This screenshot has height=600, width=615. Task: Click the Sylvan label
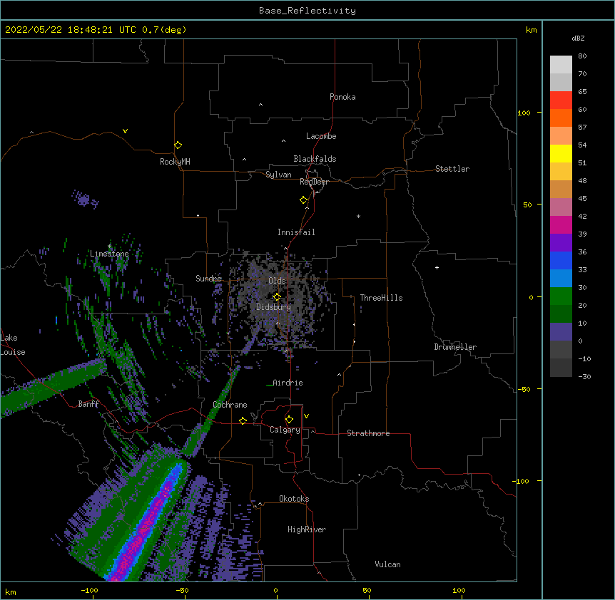[x=278, y=175]
